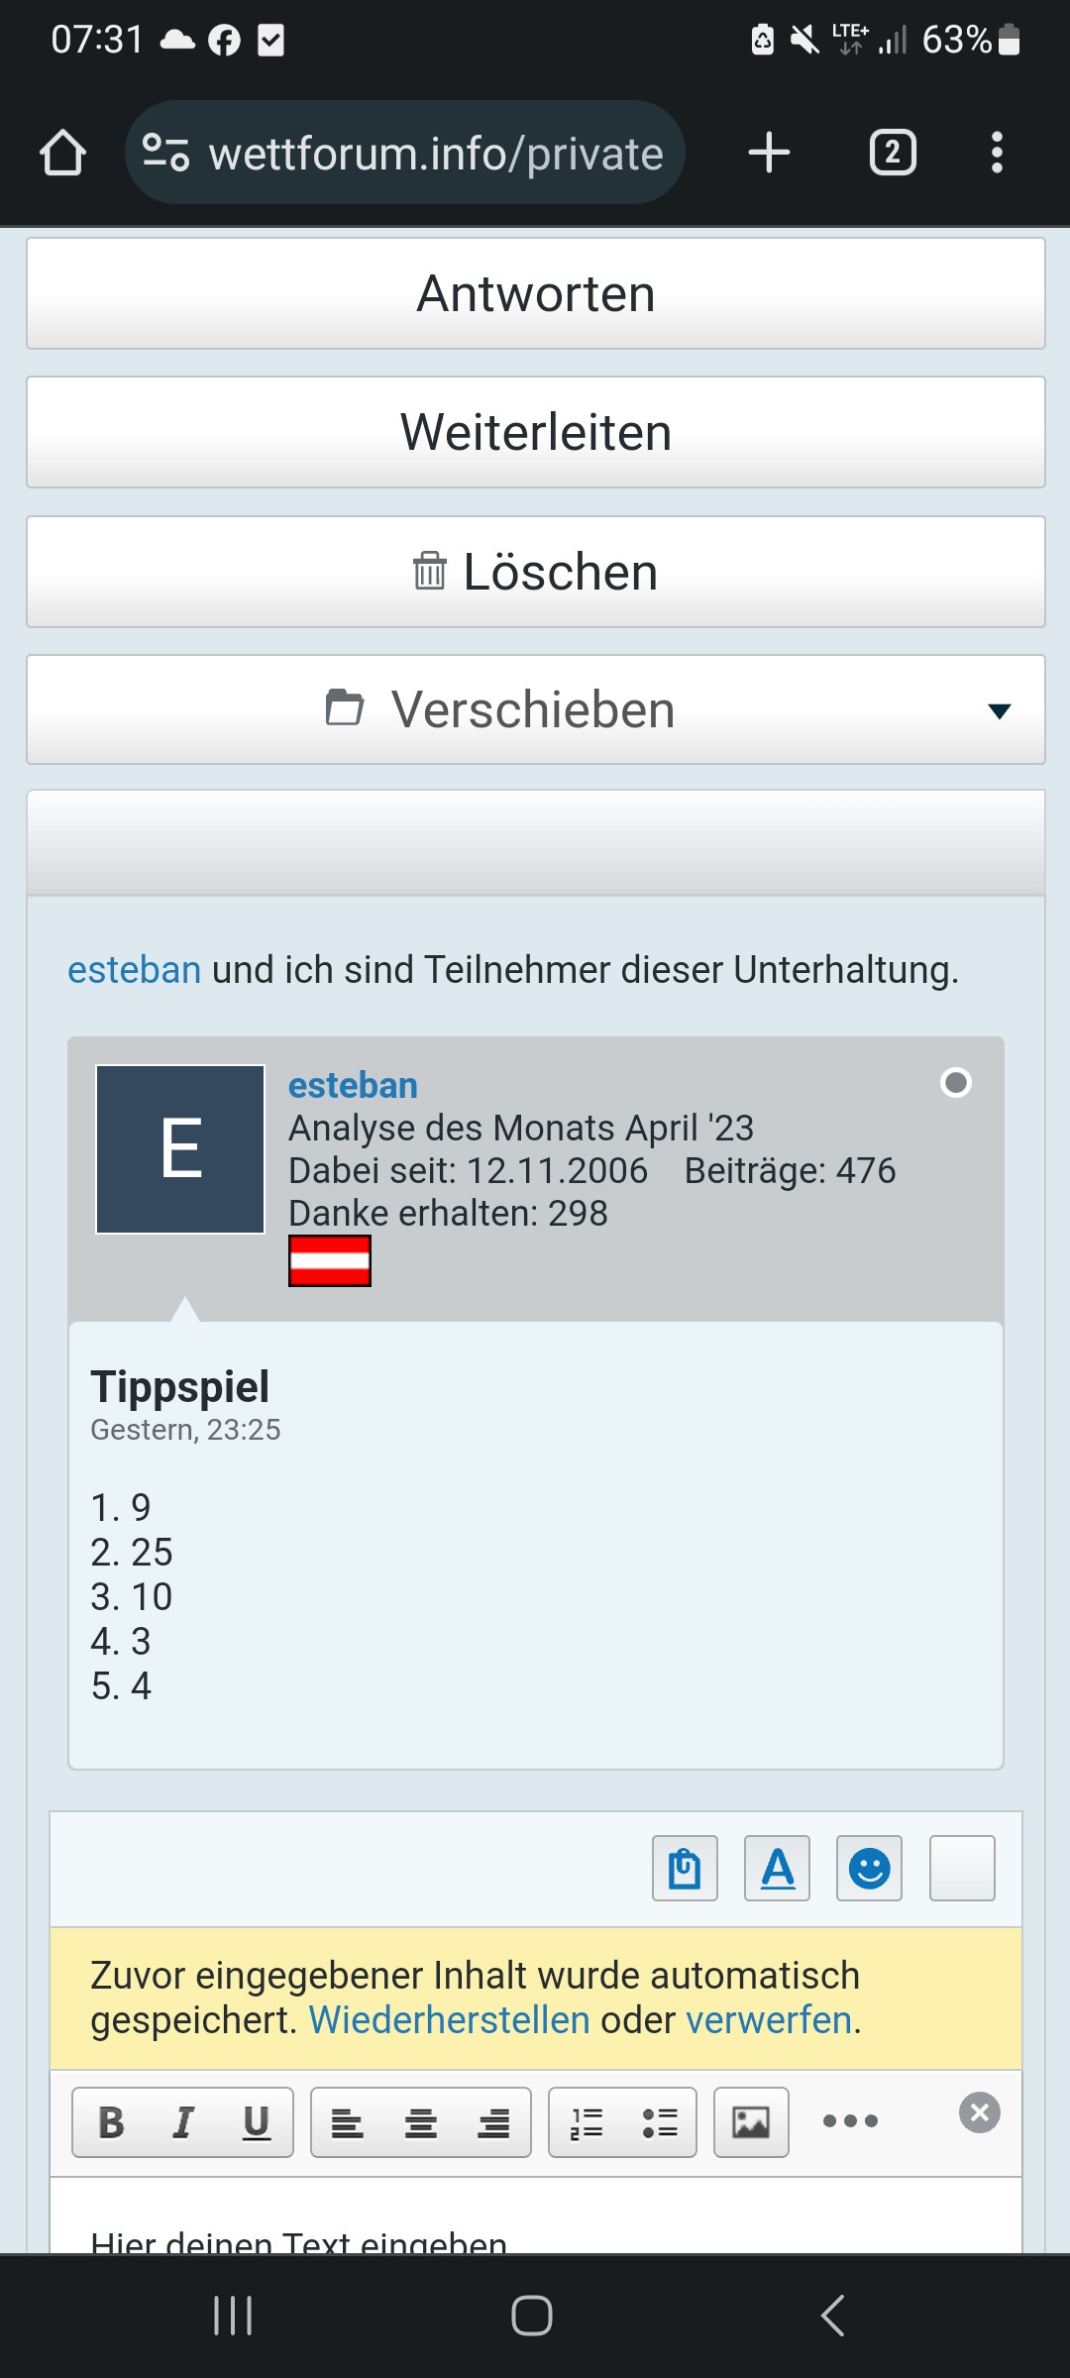The height and width of the screenshot is (2378, 1070).
Task: Open the browser three-dot menu
Action: pos(997,153)
